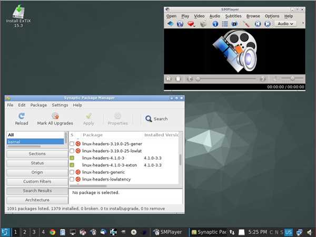Open SMPlayer playlist icon

[x=225, y=24]
